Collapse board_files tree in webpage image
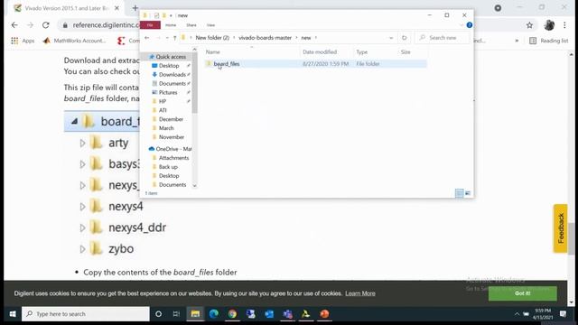This screenshot has width=578, height=325. [x=74, y=121]
